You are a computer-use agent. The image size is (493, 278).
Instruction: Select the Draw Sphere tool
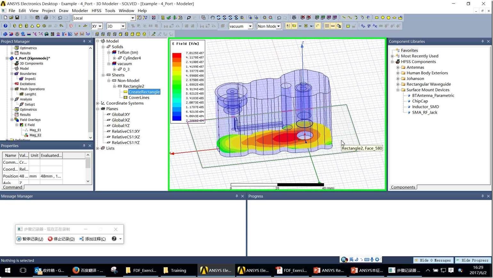38,26
